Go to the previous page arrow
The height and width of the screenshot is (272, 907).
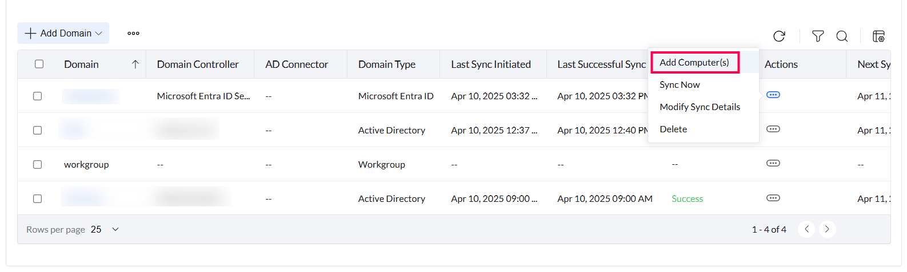click(x=806, y=229)
